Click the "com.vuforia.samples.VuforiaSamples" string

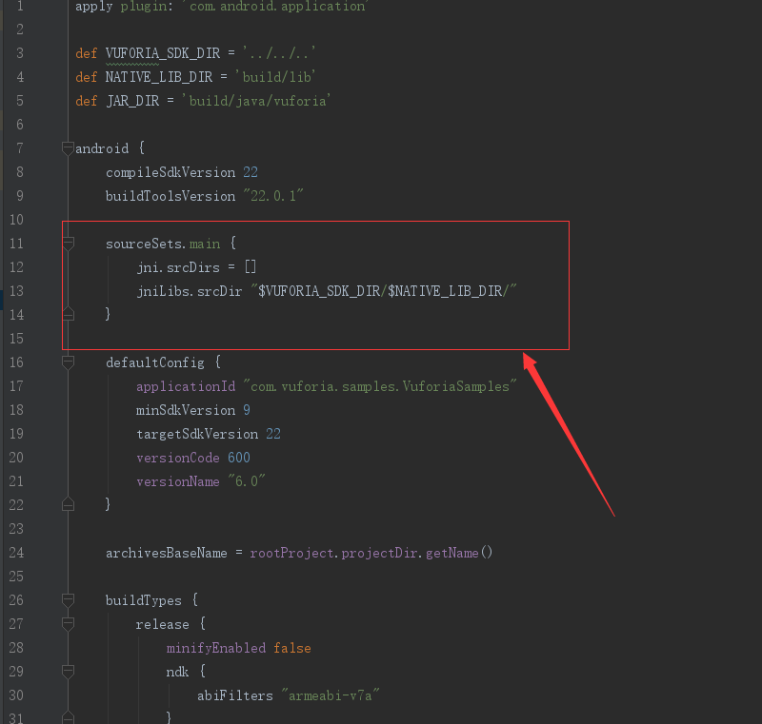(x=380, y=386)
